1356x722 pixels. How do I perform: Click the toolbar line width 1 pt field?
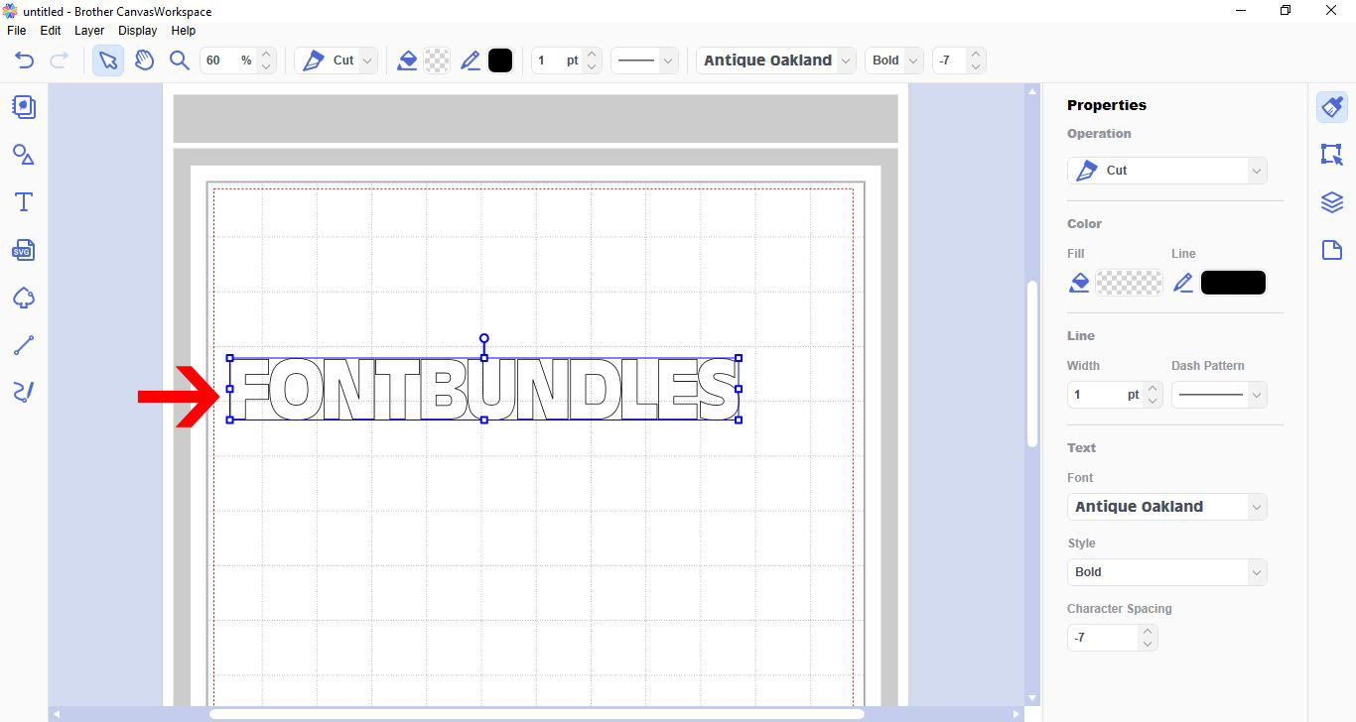(x=557, y=60)
